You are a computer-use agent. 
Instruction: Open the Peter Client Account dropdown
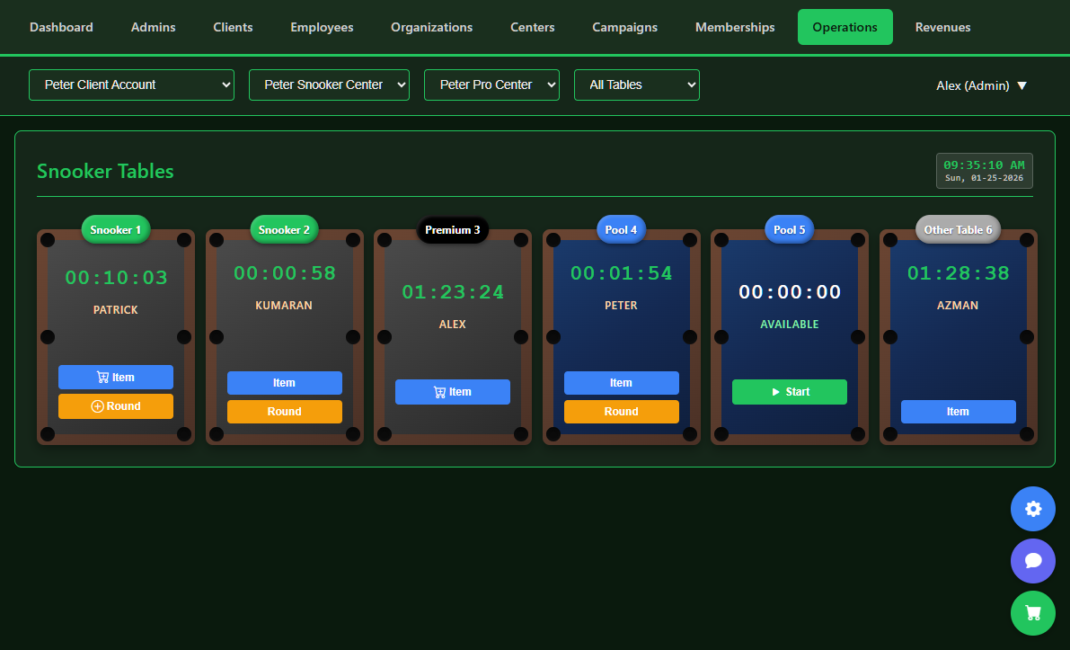(x=131, y=85)
